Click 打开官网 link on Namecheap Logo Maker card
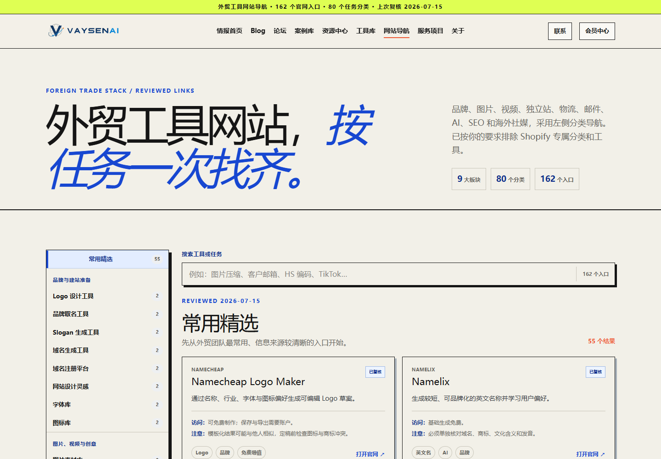661x459 pixels. pyautogui.click(x=370, y=454)
